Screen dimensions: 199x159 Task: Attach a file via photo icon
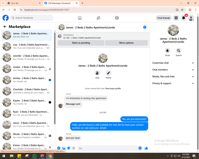point(64,148)
